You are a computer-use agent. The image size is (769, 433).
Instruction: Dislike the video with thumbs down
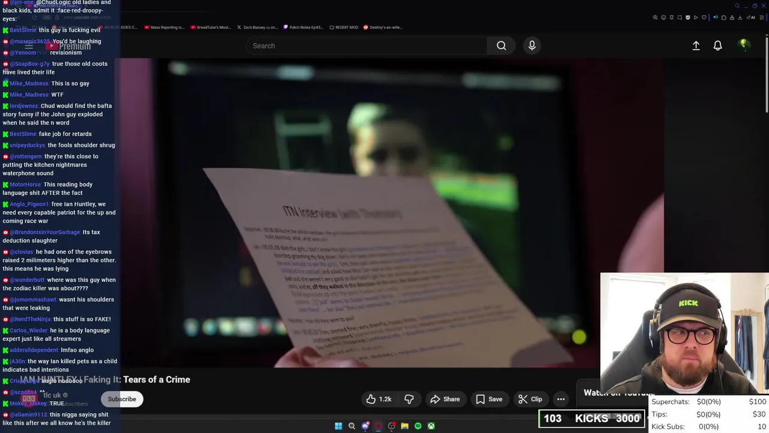point(409,399)
